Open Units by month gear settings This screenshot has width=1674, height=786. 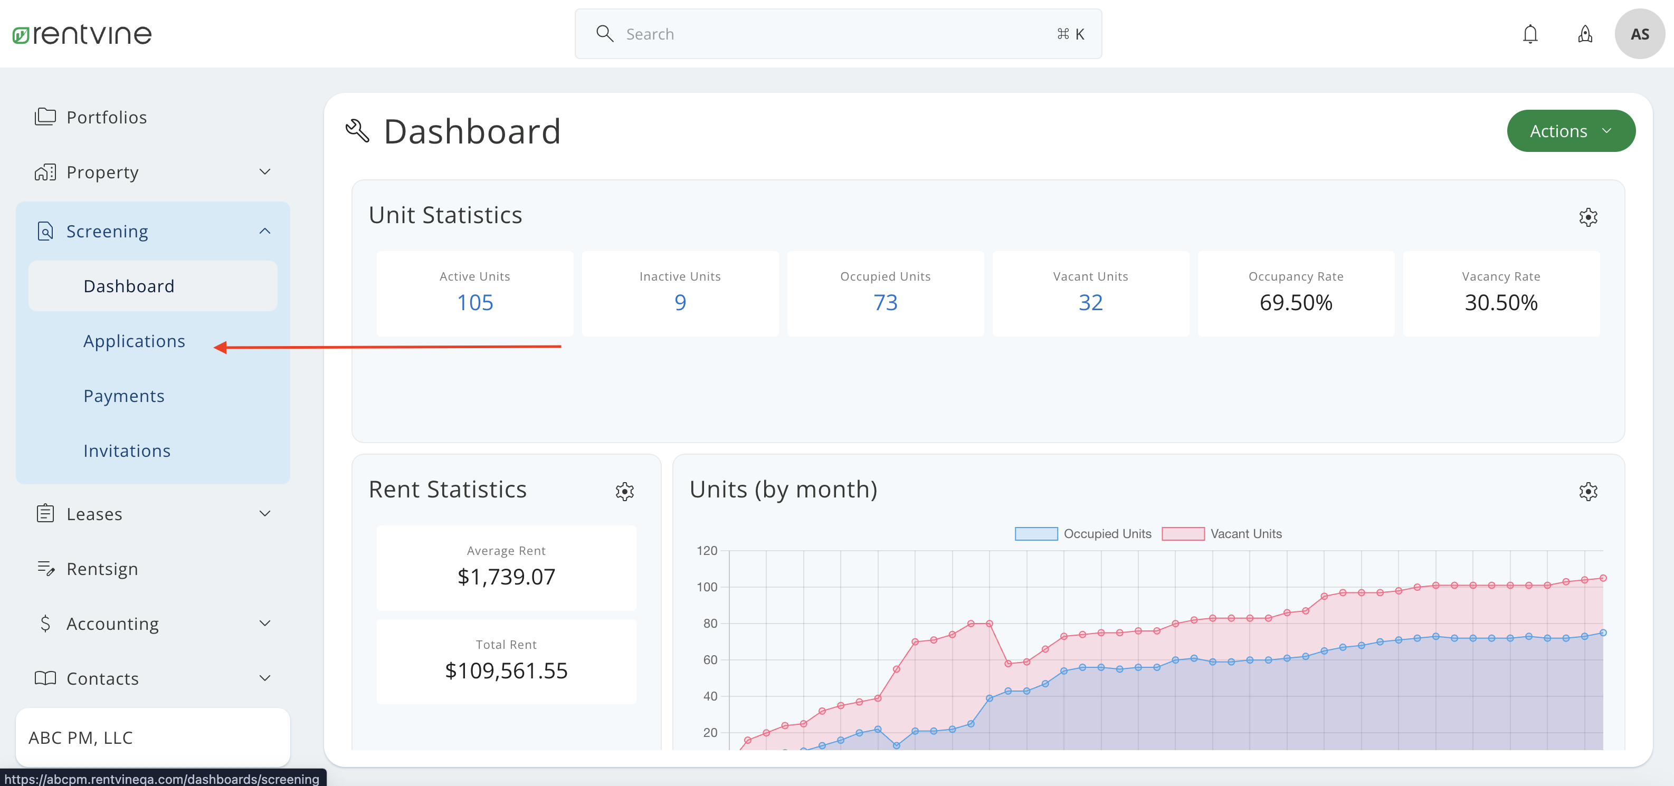(x=1587, y=491)
